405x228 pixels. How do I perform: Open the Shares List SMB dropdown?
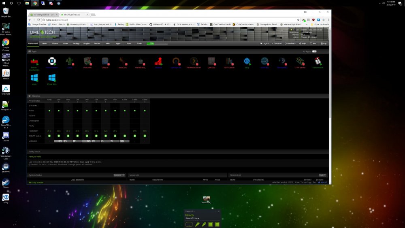click(x=322, y=175)
